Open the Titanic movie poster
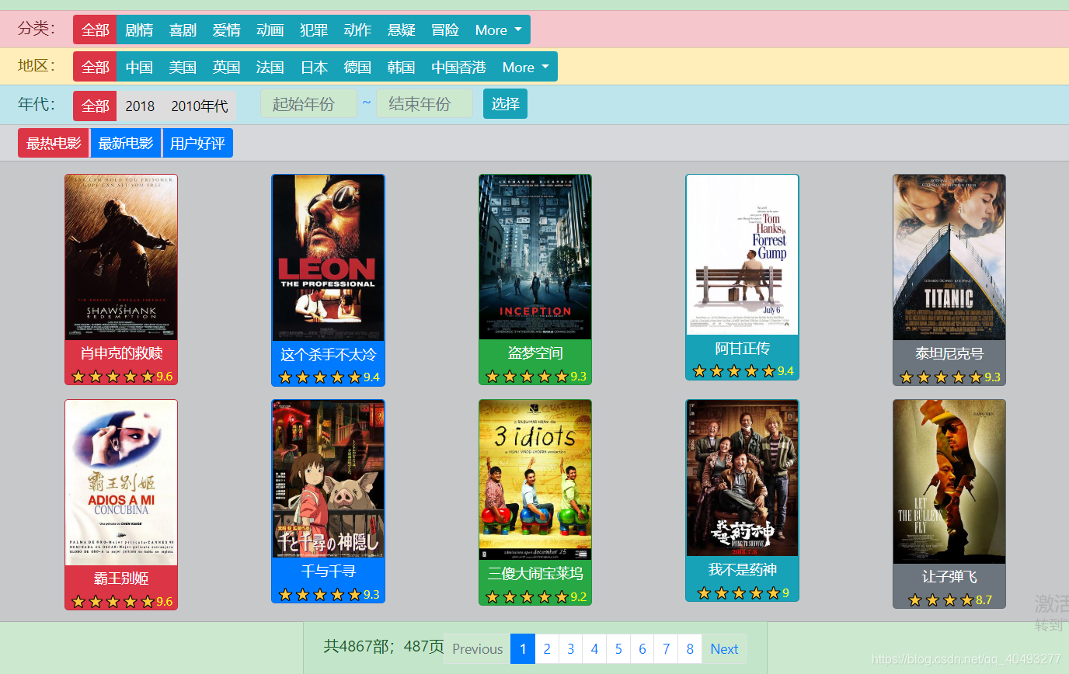 (949, 257)
